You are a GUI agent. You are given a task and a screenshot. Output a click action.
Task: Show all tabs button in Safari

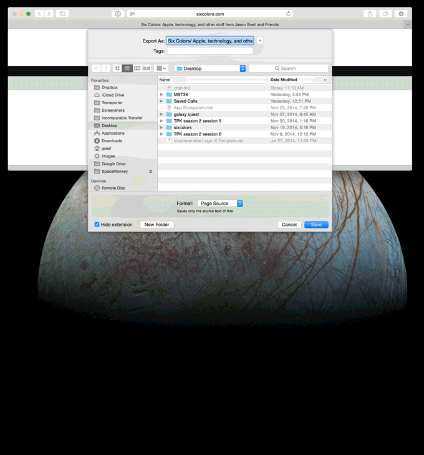[385, 14]
